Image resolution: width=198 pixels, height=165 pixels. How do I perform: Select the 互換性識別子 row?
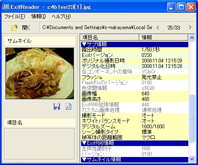pyautogui.click(x=135, y=149)
